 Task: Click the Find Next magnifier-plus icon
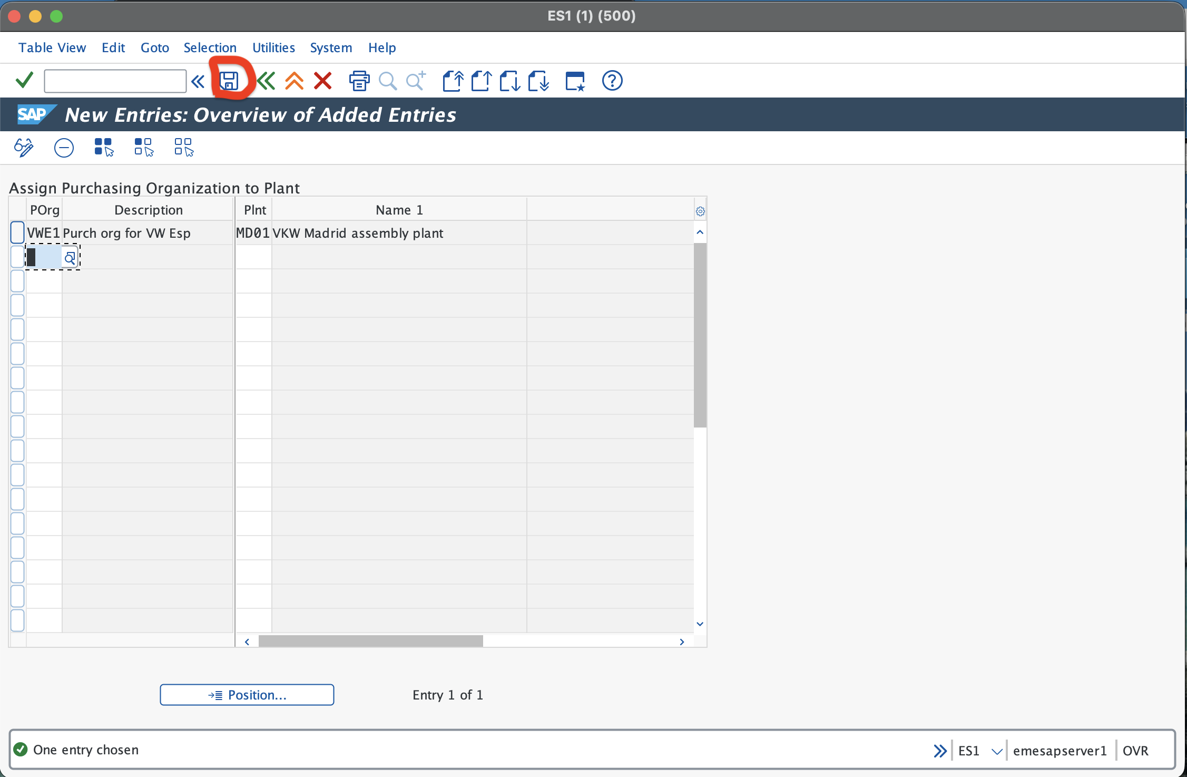coord(416,81)
